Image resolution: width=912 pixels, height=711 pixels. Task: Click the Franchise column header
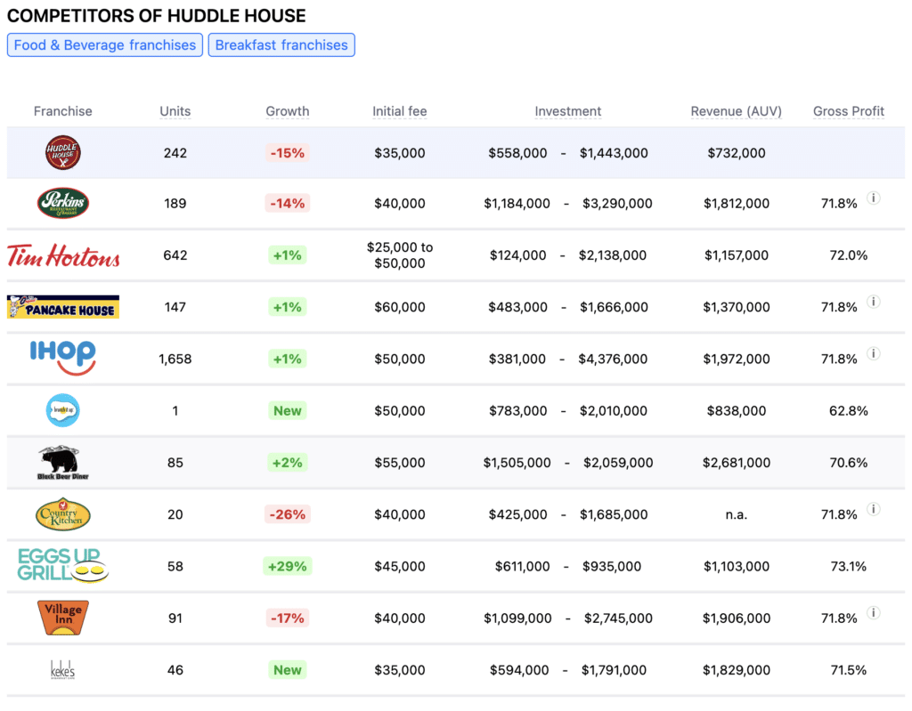(63, 111)
